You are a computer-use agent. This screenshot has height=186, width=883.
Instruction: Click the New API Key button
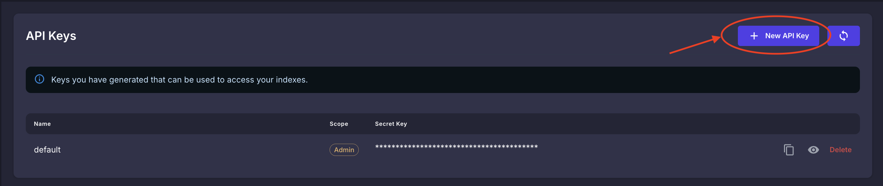coord(778,36)
